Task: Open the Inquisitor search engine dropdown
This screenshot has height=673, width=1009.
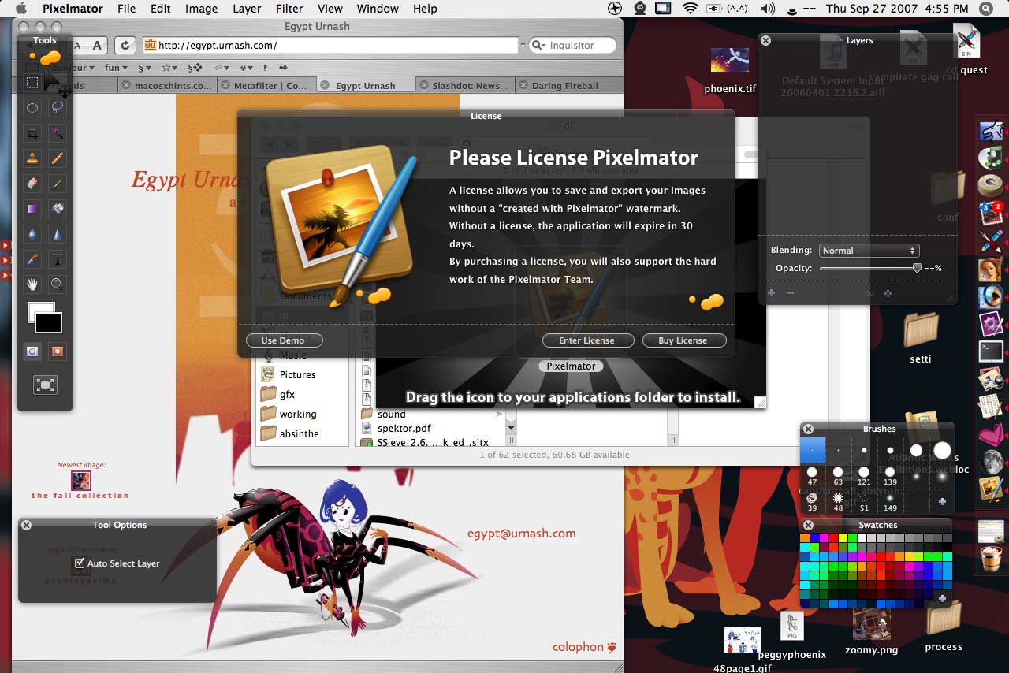Action: point(539,46)
